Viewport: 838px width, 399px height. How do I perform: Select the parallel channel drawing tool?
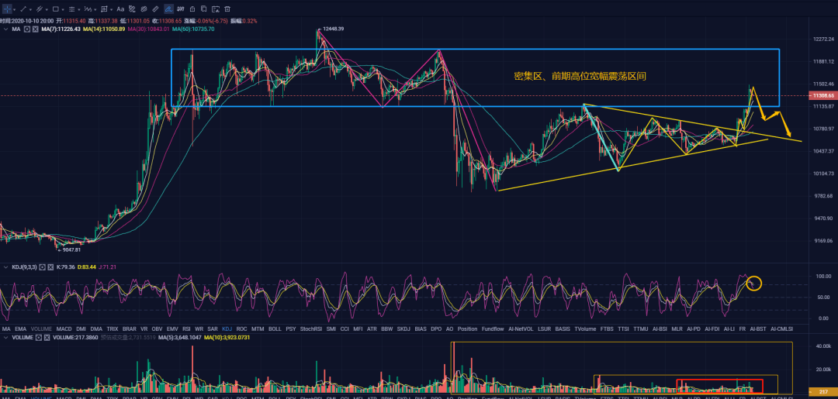[40, 9]
